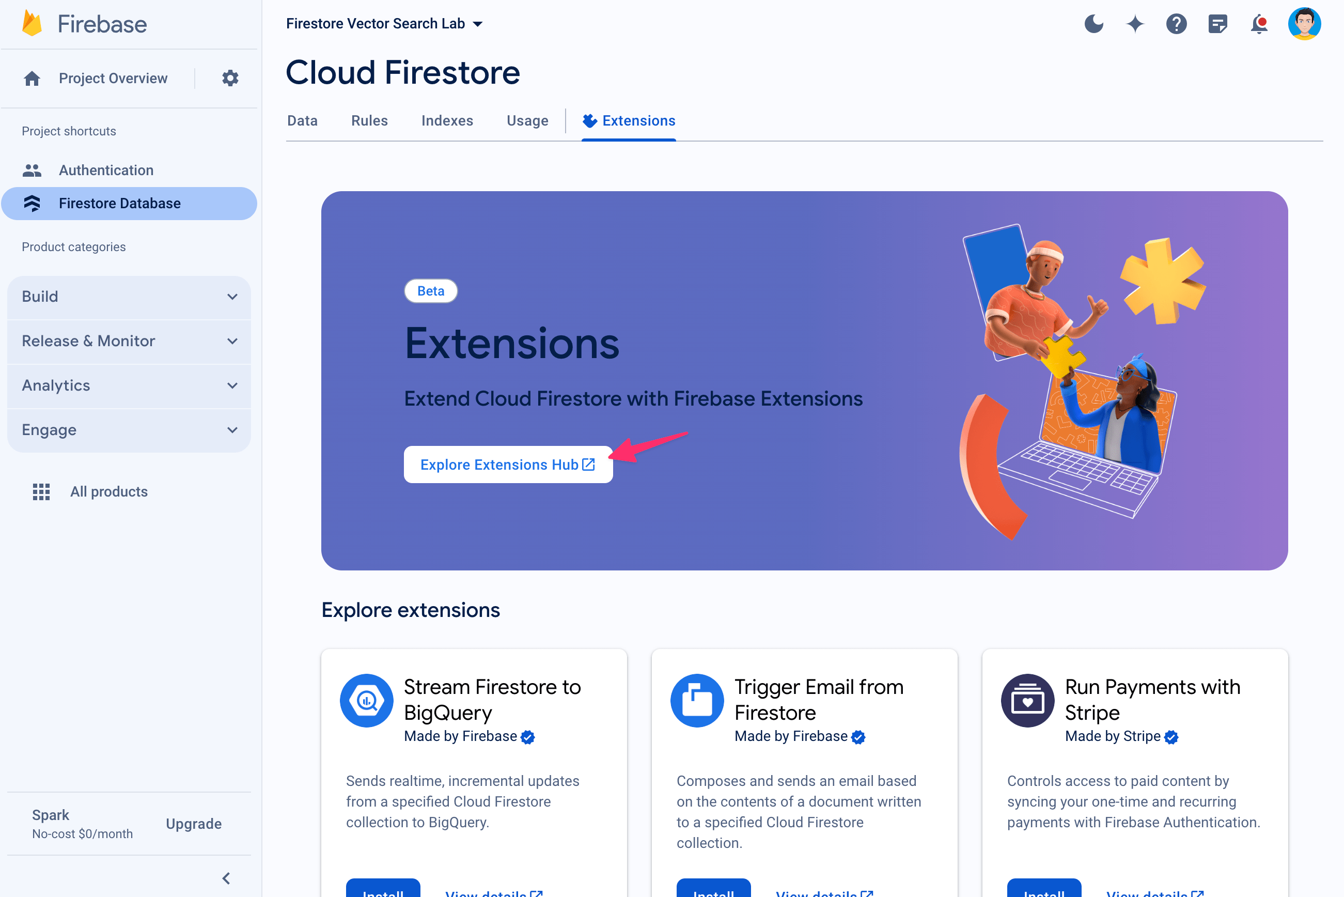Viewport: 1344px width, 897px height.
Task: Click Upgrade plan link
Action: (x=193, y=823)
